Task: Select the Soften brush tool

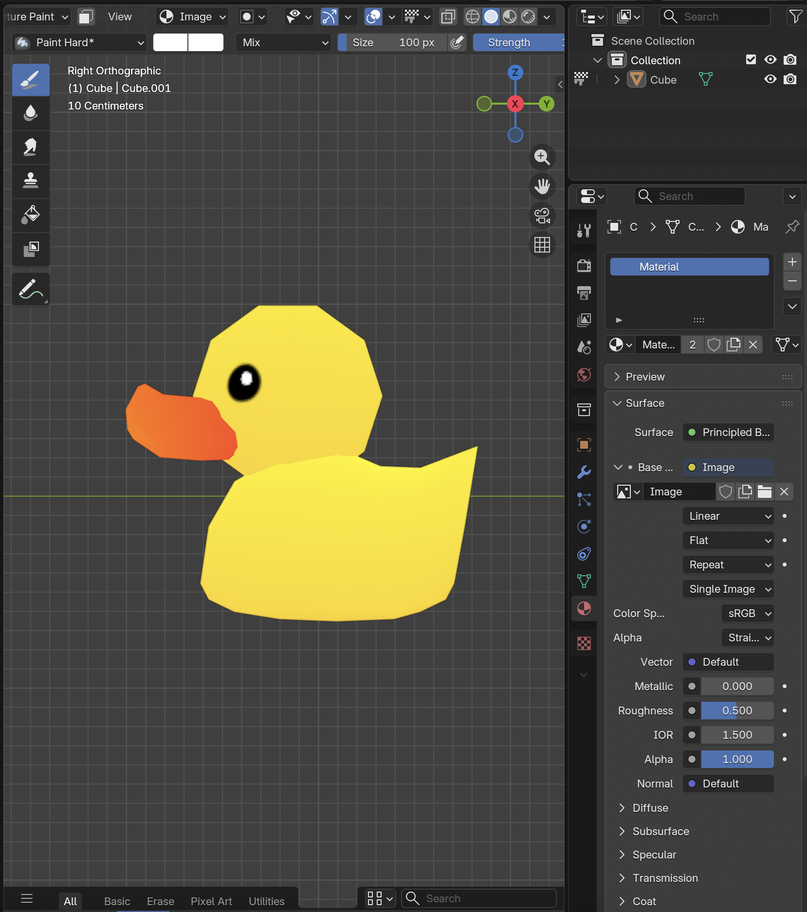Action: 31,113
